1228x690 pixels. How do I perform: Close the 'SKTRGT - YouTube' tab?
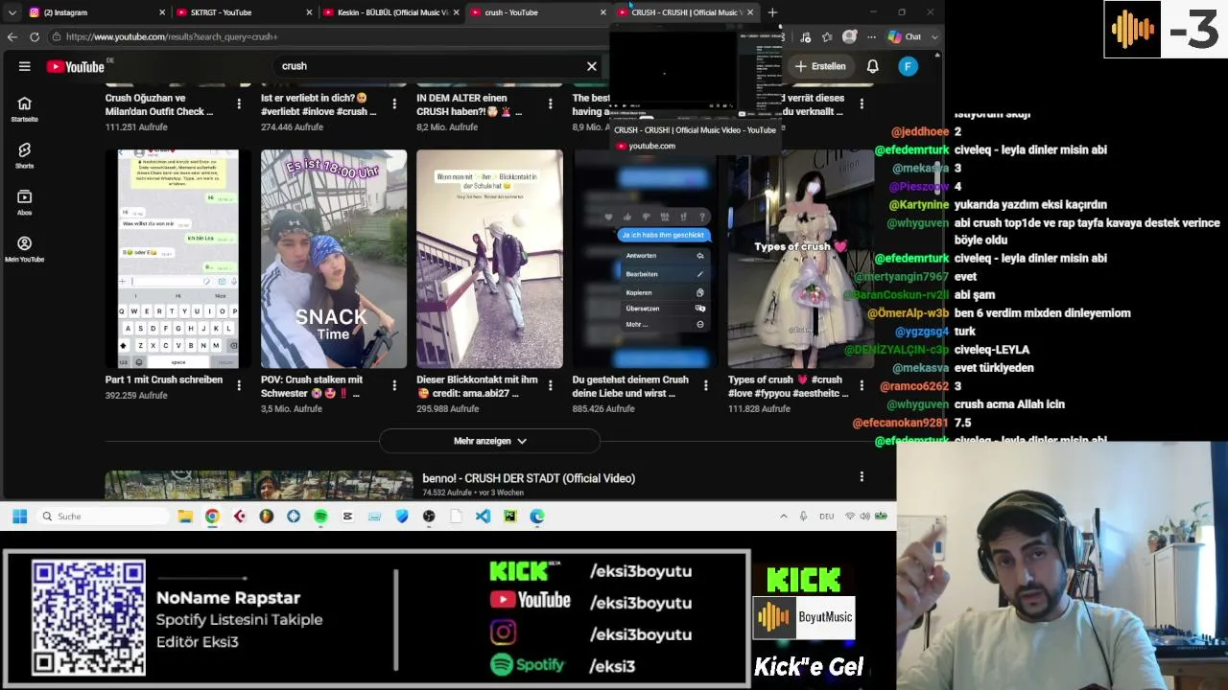309,12
